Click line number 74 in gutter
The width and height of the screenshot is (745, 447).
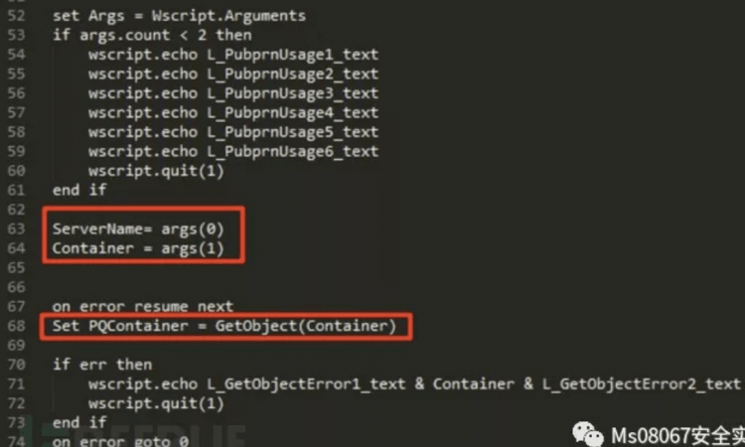pos(16,441)
